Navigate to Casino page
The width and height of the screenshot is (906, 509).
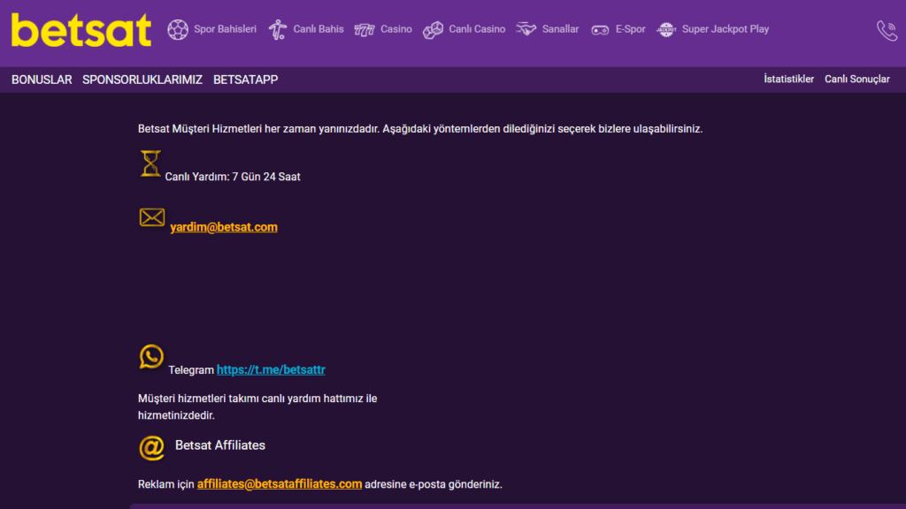click(395, 29)
